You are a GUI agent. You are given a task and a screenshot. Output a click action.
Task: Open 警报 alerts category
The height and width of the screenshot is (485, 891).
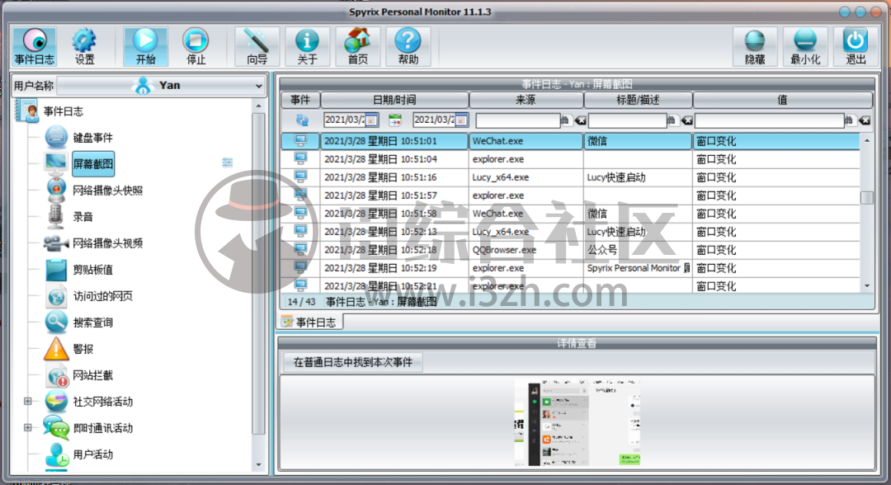pyautogui.click(x=83, y=349)
